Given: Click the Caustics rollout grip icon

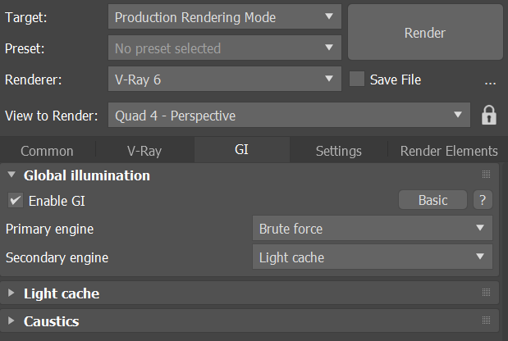Looking at the screenshot, I should (x=486, y=321).
